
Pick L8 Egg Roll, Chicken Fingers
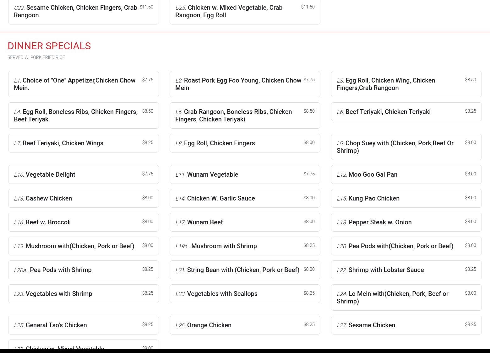[x=245, y=143]
